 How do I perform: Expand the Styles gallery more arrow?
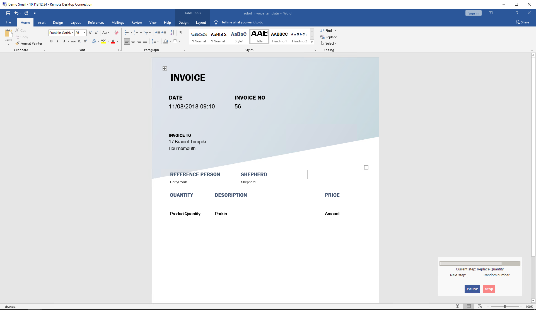click(312, 42)
